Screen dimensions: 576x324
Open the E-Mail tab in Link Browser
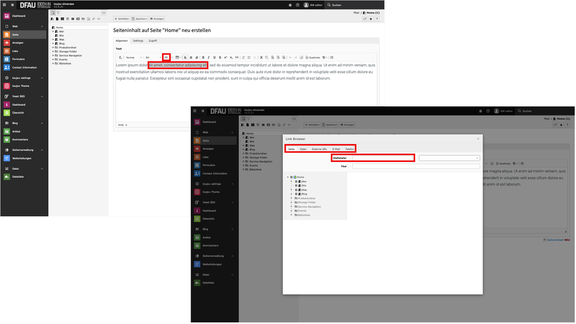click(x=336, y=149)
